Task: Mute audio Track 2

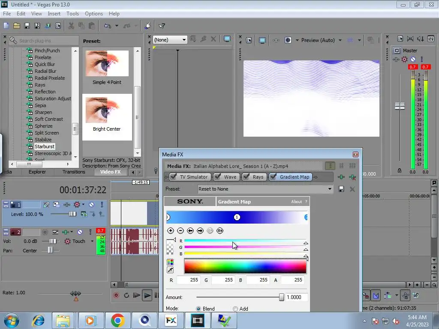Action: pyautogui.click(x=80, y=232)
